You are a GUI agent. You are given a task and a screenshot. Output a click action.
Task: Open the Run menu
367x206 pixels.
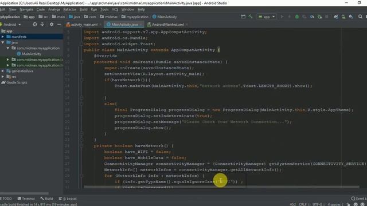(x=93, y=10)
